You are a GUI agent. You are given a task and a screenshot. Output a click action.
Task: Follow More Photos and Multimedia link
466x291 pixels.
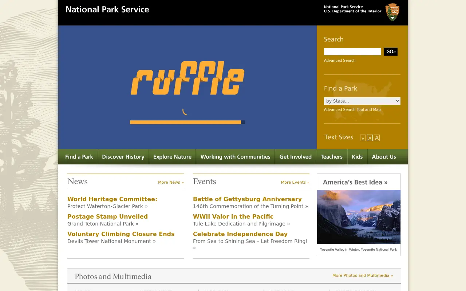pyautogui.click(x=363, y=275)
